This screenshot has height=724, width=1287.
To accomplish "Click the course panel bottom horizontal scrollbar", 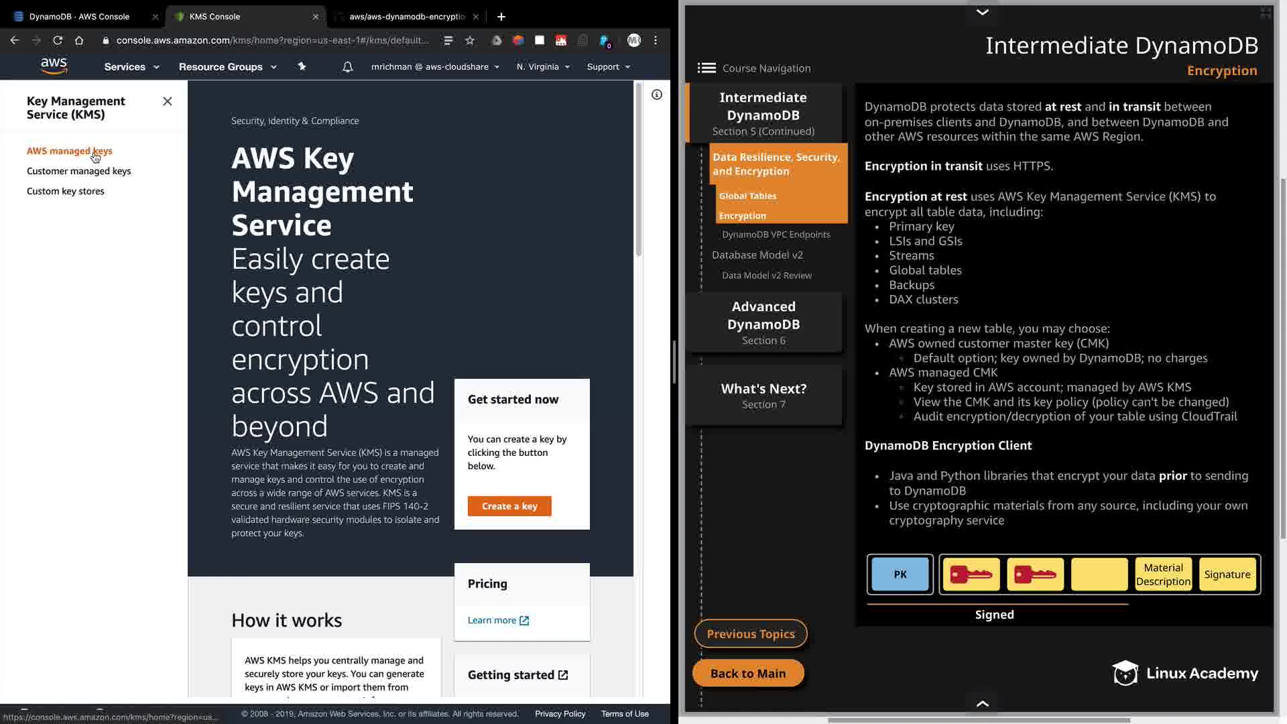I will pyautogui.click(x=979, y=720).
